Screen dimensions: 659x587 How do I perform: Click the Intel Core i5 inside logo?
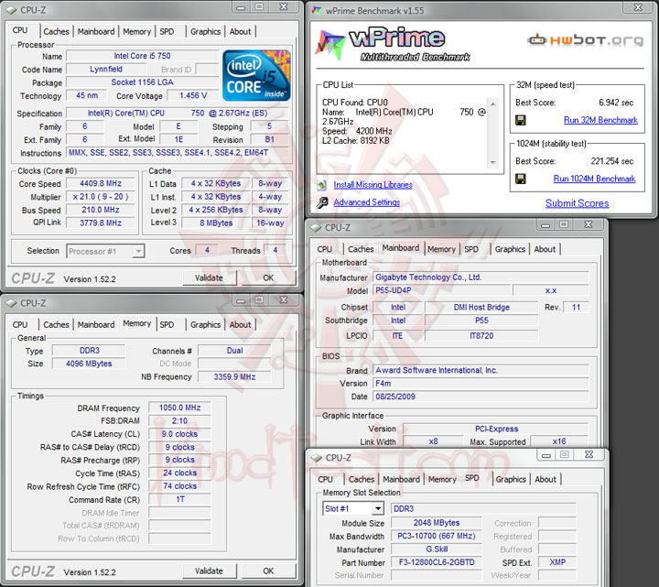(x=256, y=75)
